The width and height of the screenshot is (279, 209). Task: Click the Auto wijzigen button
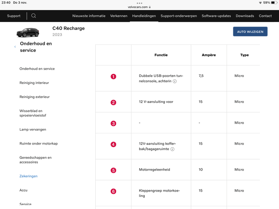point(250,32)
